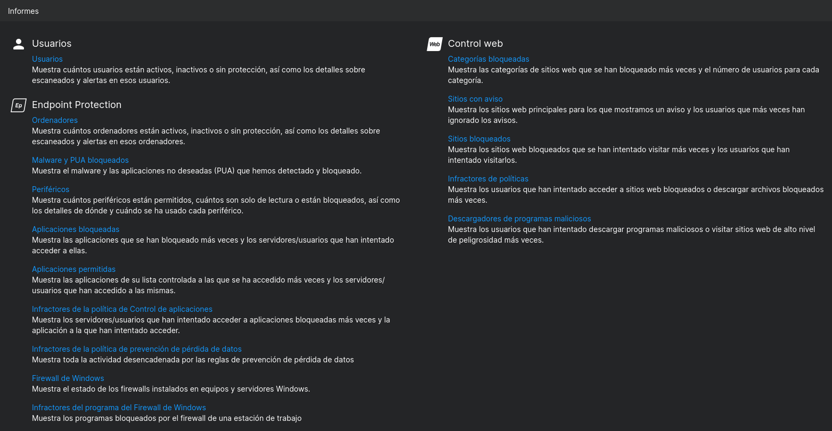
Task: View the Aplicaciones permitidas report
Action: pos(74,269)
